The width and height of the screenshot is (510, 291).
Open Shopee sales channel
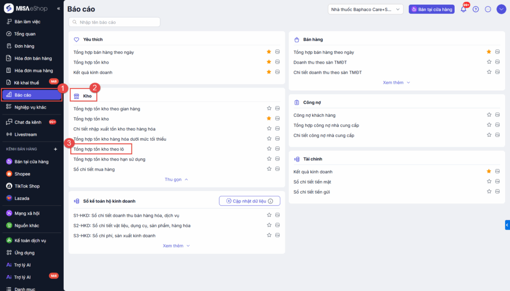(22, 174)
